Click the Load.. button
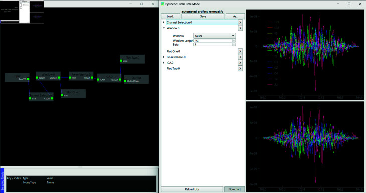Screen dimensions: 366x193 coord(170,16)
